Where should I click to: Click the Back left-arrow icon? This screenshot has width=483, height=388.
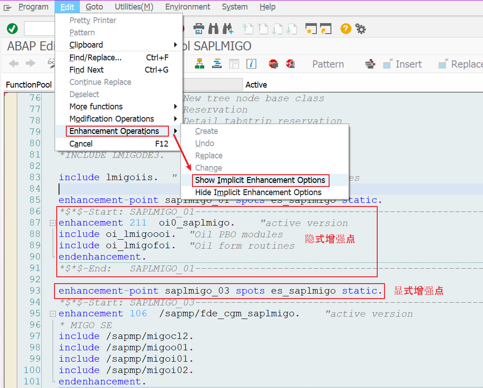click(x=14, y=64)
